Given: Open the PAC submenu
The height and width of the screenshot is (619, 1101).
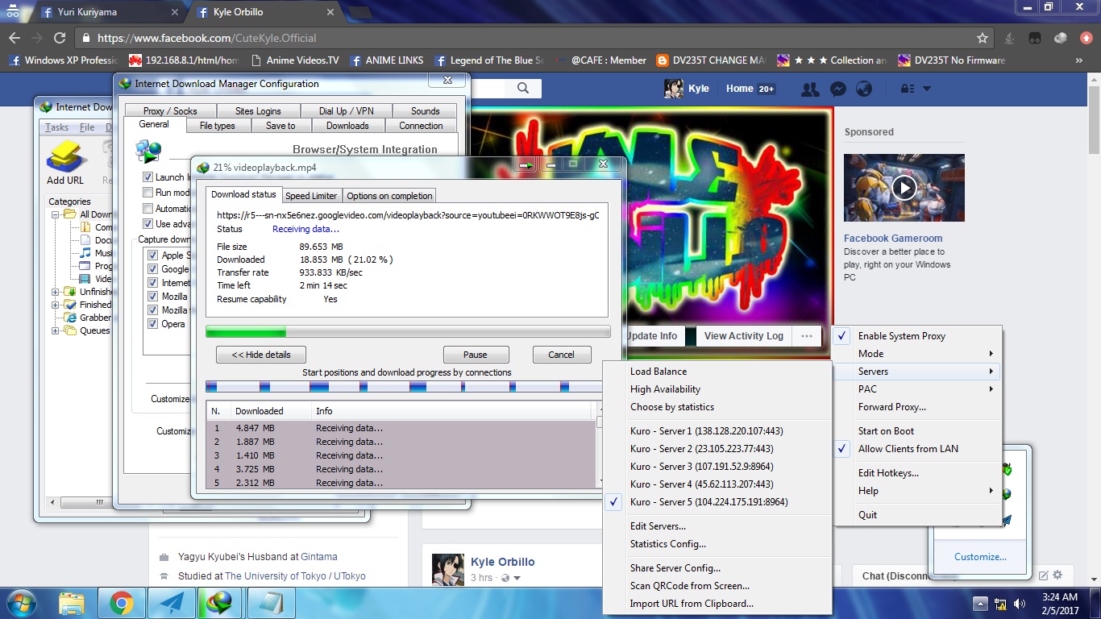Looking at the screenshot, I should 916,389.
